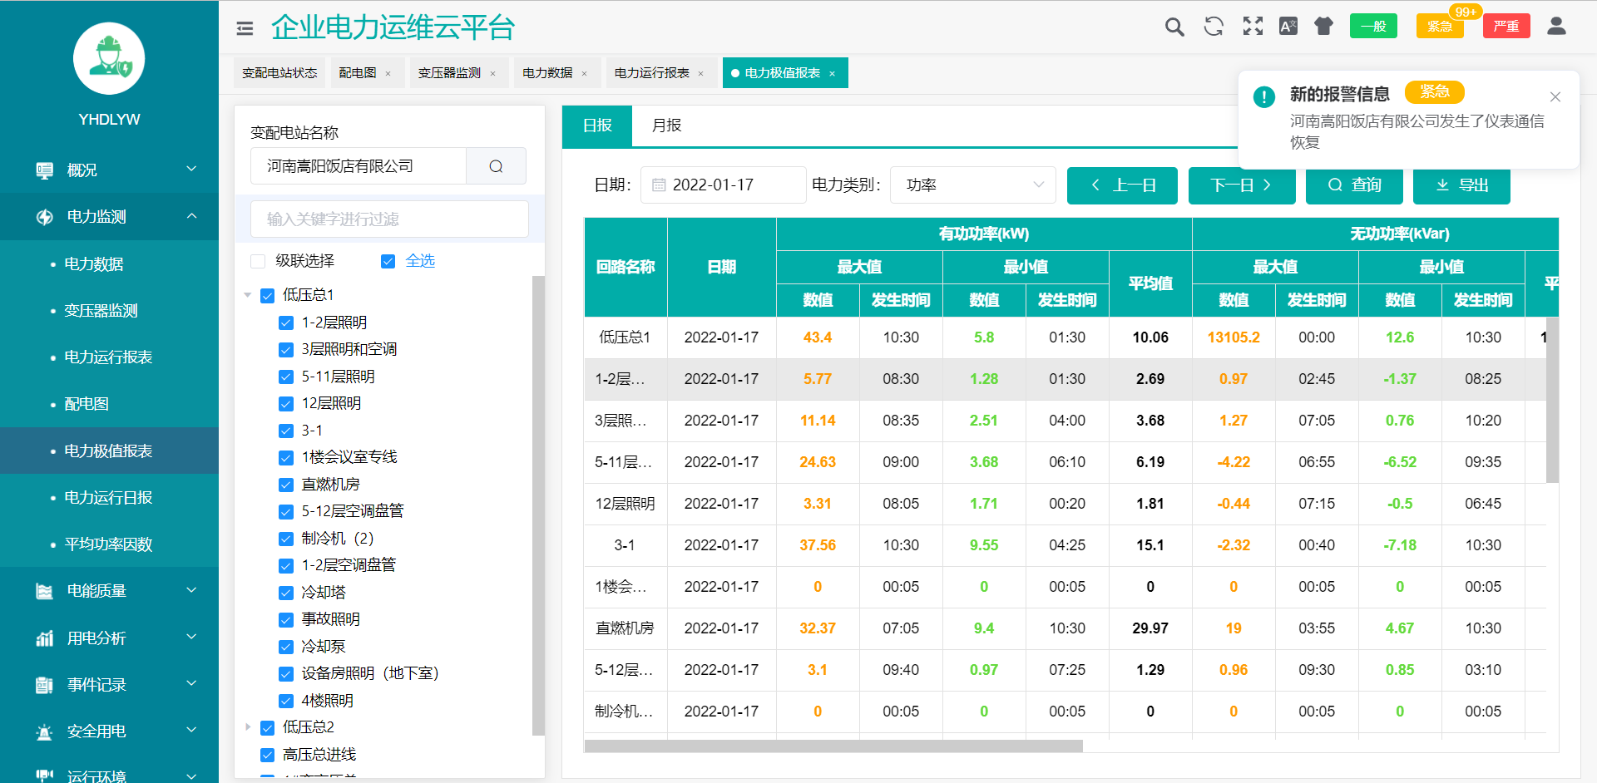Uncheck the 直燃机房 circuit checkbox

[x=286, y=485]
